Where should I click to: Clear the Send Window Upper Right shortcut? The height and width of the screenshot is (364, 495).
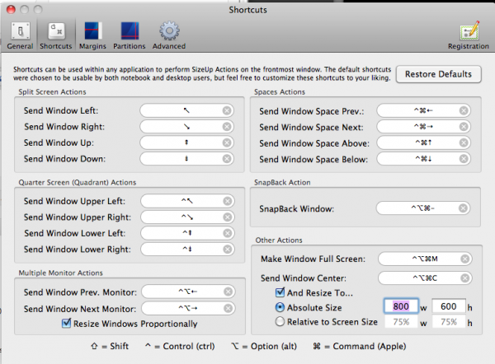click(x=228, y=217)
